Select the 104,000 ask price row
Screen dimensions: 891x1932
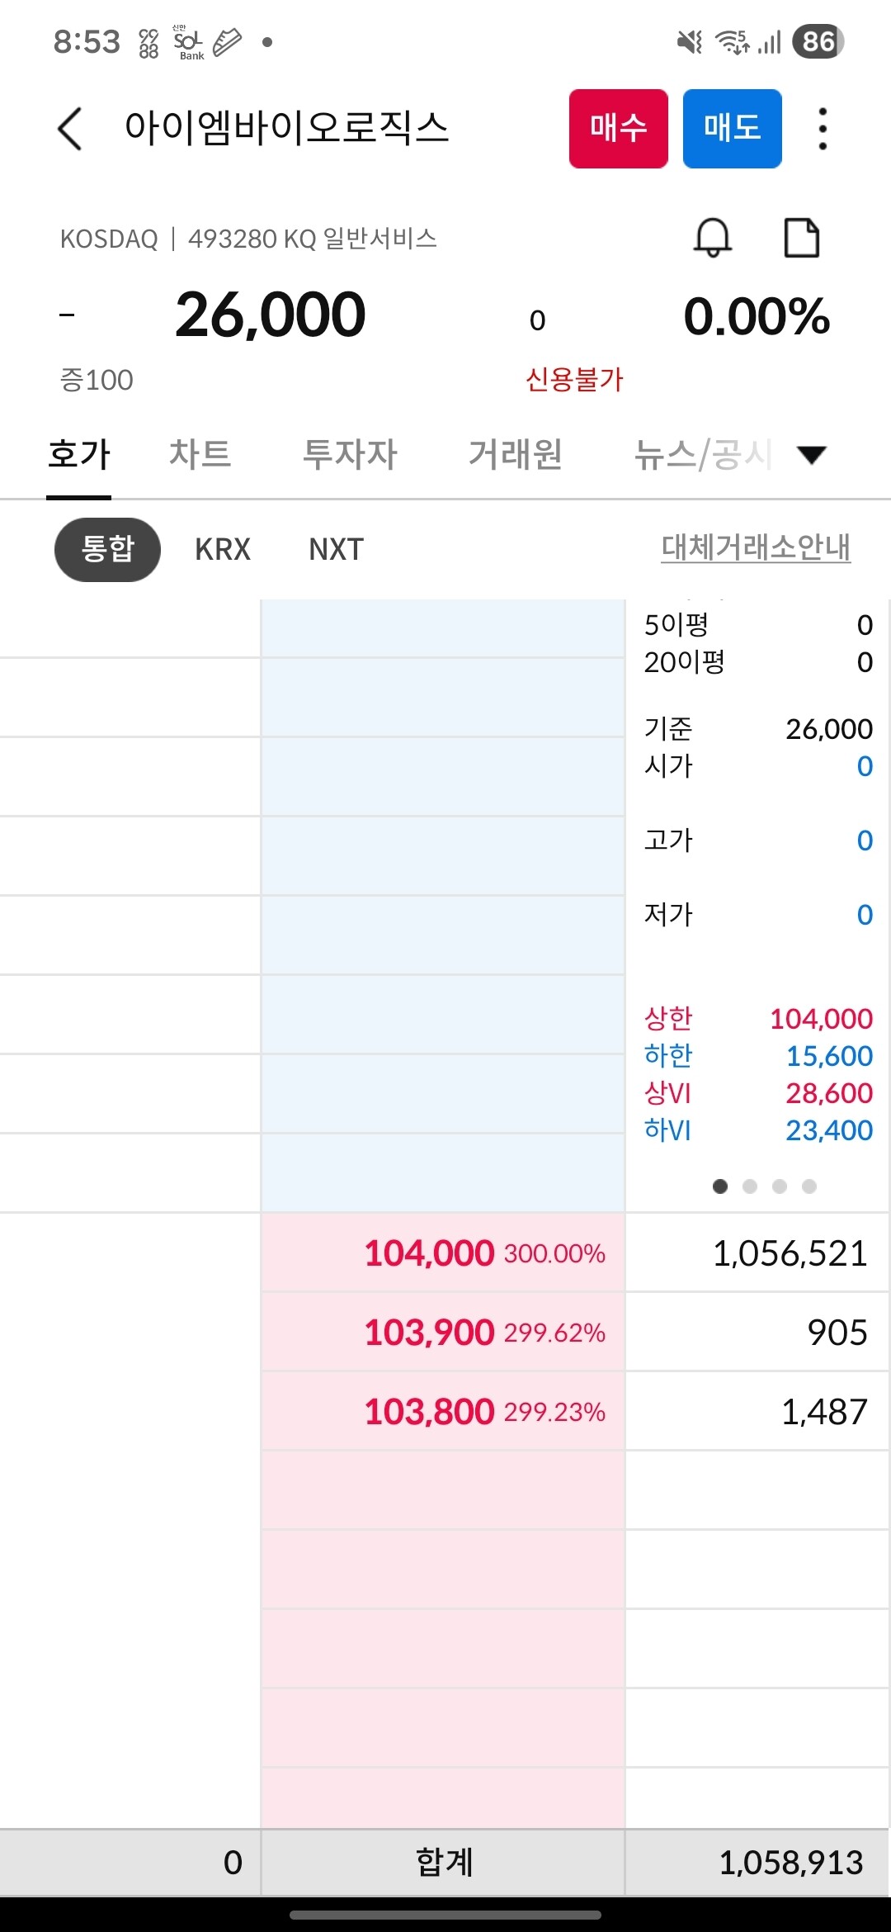[x=443, y=1252]
